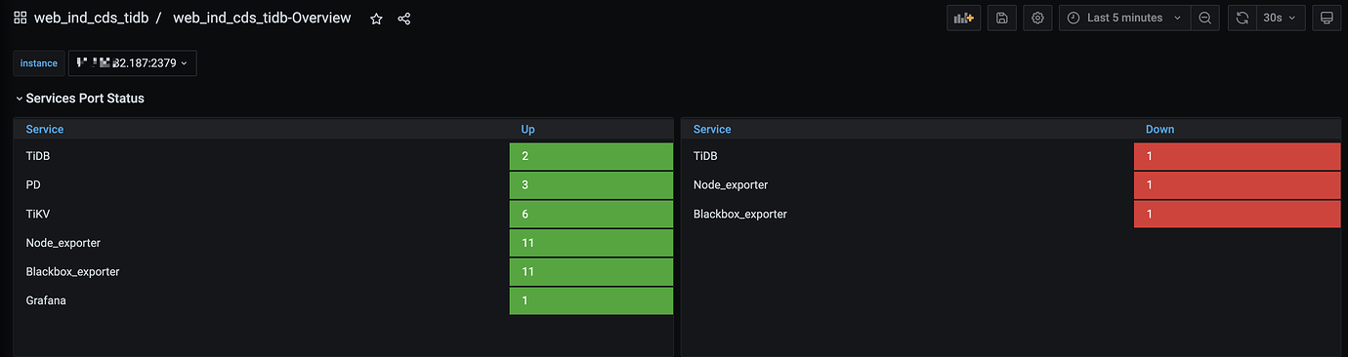Refresh the dashboard now
Image resolution: width=1348 pixels, height=357 pixels.
[1243, 18]
